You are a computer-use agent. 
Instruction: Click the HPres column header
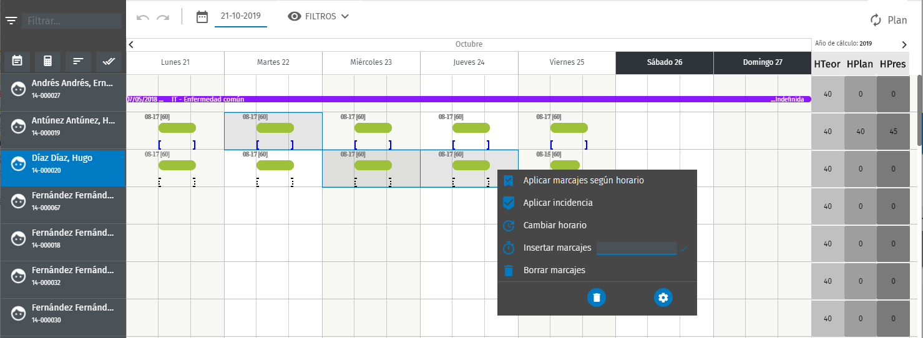893,64
